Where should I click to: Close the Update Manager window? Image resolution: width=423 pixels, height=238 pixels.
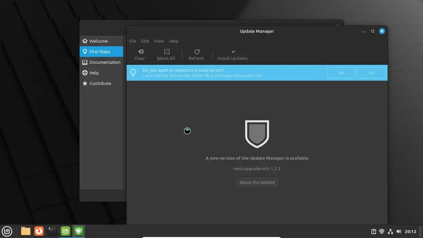[x=382, y=31]
